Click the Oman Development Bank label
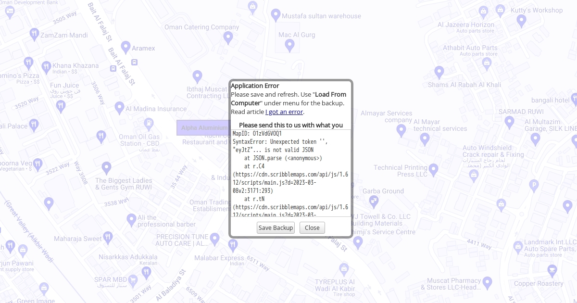 pos(29,2)
